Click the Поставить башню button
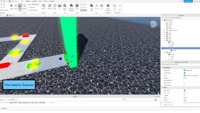 pyautogui.click(x=19, y=85)
